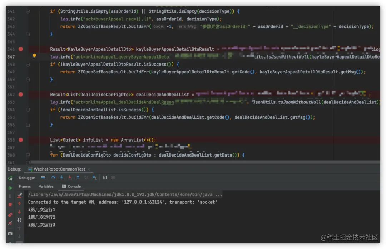Screen dimensions: 386x249
Task: Select the WechatRobotCommonTest debug tab
Action: pos(59,169)
